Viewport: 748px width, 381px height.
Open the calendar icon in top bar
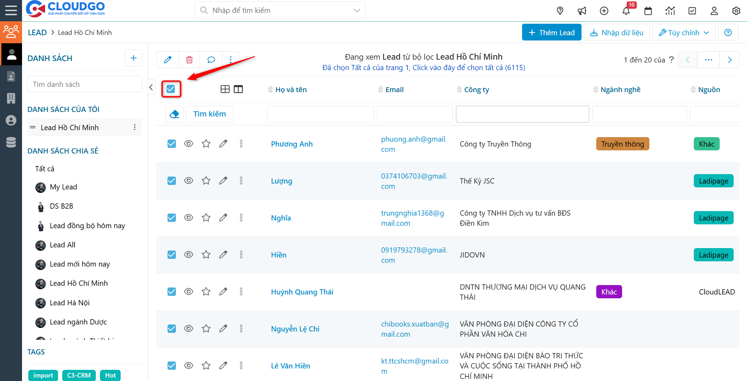(648, 11)
